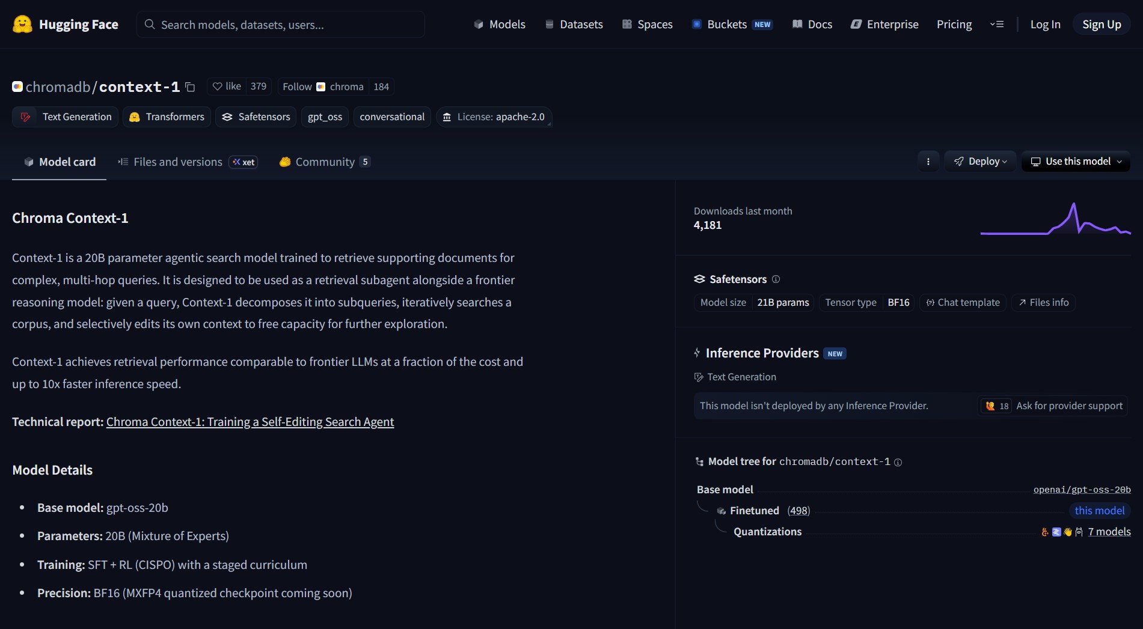The width and height of the screenshot is (1143, 629).
Task: Focus the search models input field
Action: pos(281,25)
